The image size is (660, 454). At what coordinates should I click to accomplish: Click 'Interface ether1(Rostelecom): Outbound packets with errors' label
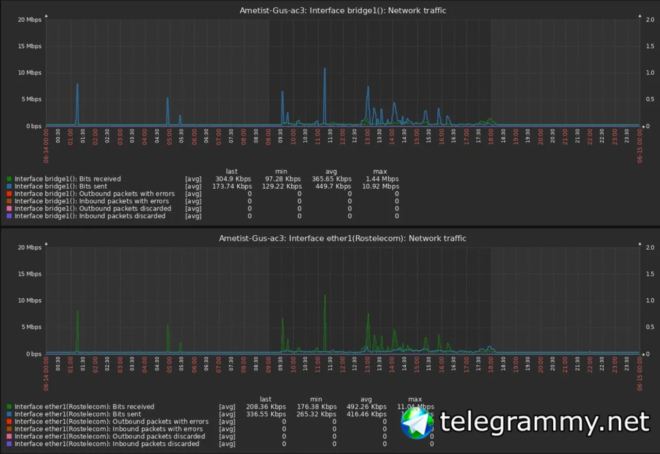click(x=111, y=421)
